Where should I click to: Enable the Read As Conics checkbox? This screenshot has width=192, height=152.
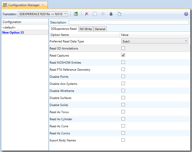click(123, 133)
